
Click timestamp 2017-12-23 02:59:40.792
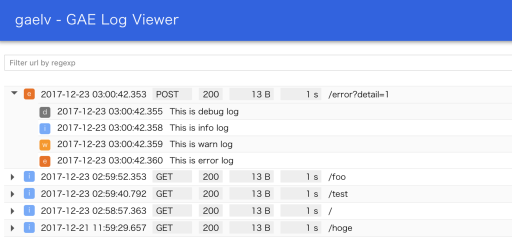coord(93,194)
